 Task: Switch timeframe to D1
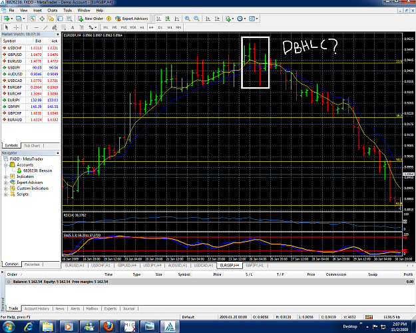point(160,27)
